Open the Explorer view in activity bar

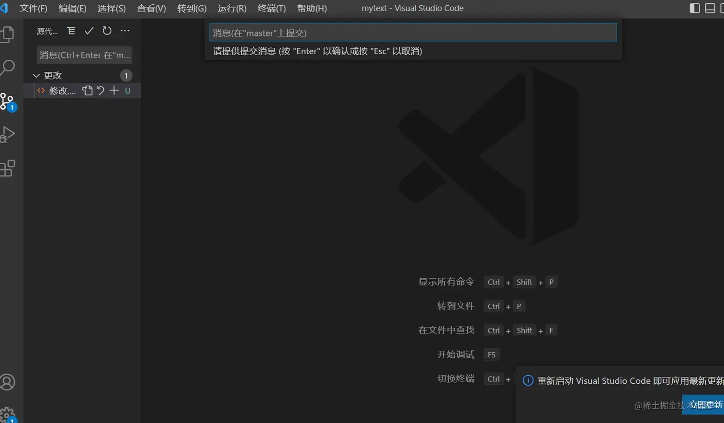pyautogui.click(x=7, y=34)
